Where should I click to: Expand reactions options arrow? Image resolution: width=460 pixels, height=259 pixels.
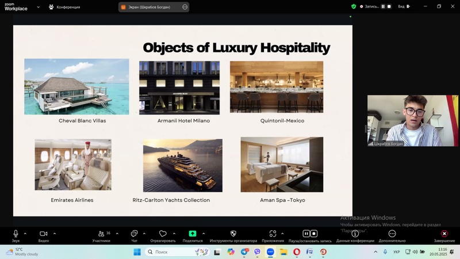[174, 234]
